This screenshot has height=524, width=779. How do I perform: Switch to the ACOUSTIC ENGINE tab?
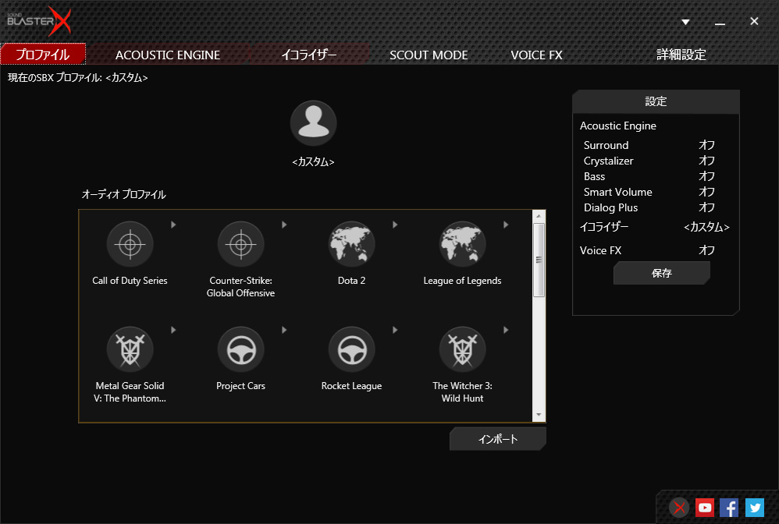pyautogui.click(x=168, y=55)
